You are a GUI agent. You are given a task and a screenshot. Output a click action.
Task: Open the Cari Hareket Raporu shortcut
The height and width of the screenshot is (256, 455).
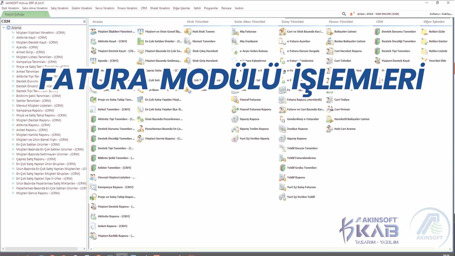coord(344,51)
